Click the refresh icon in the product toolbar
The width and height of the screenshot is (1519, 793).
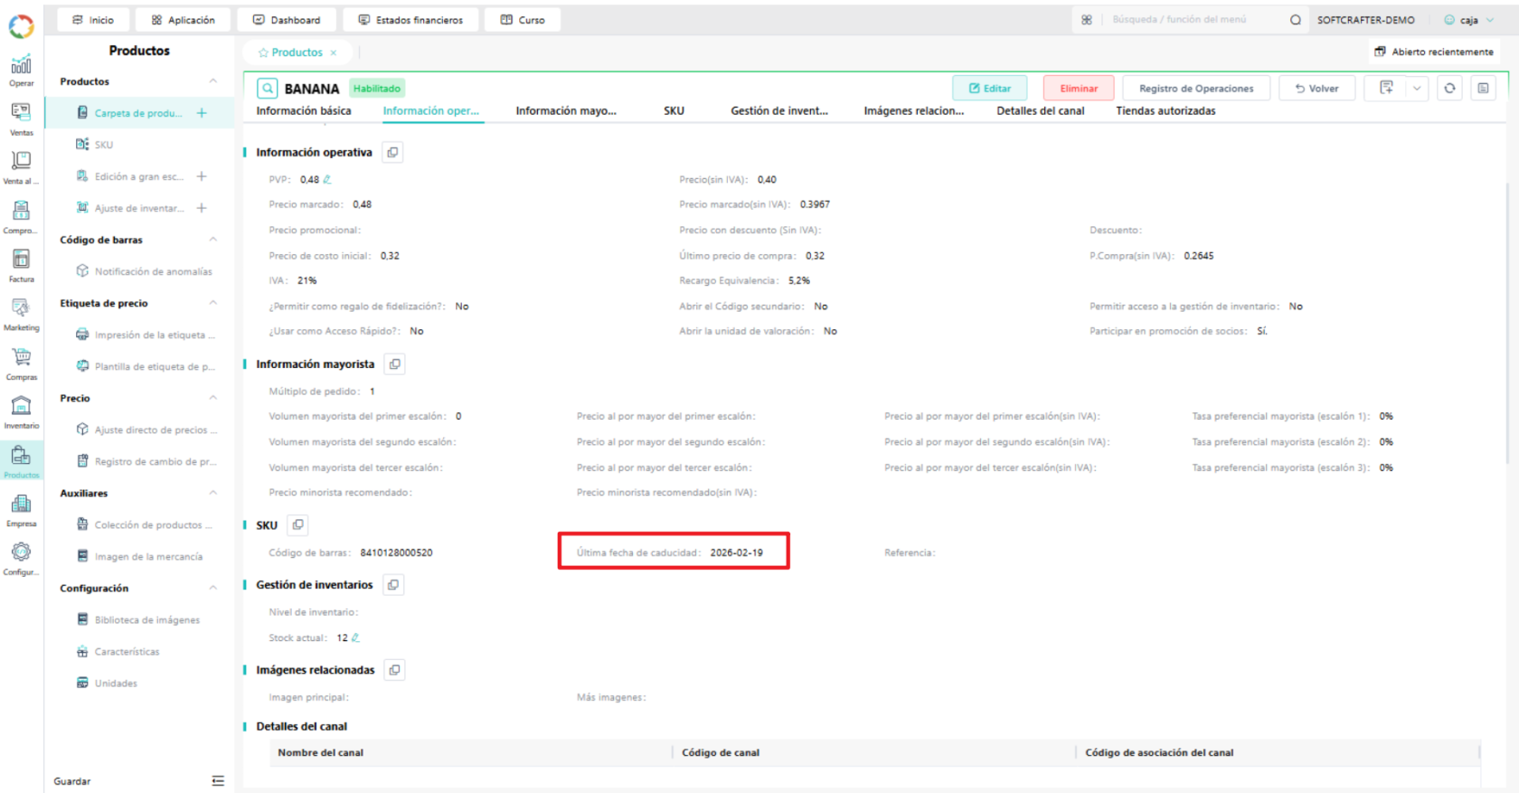click(x=1449, y=88)
